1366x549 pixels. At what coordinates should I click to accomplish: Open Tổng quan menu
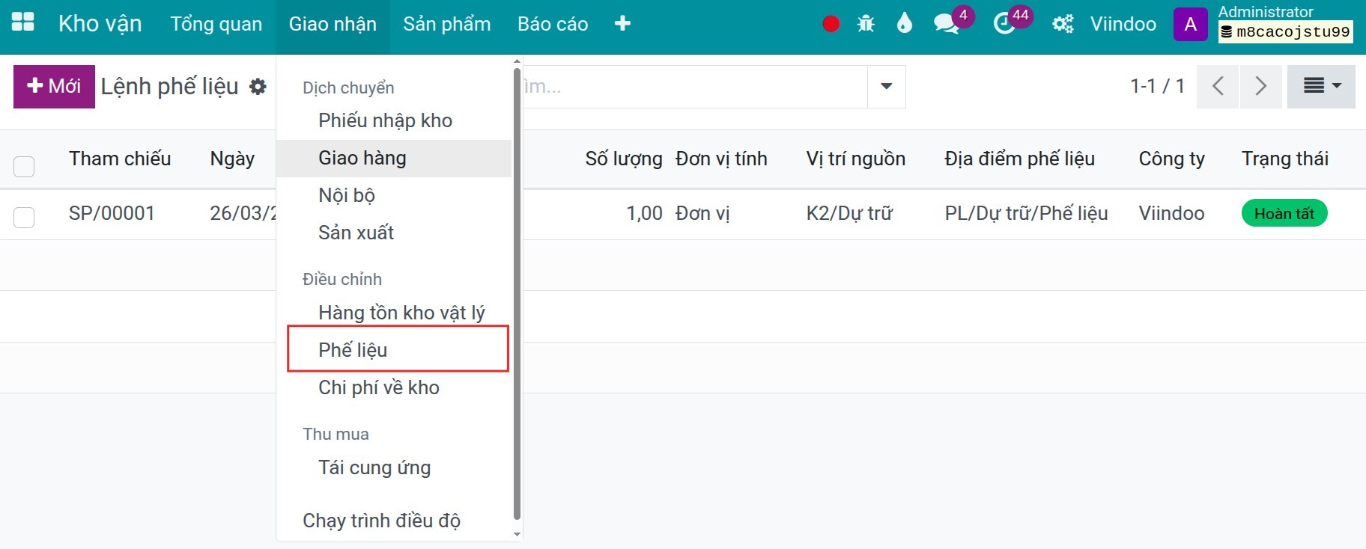click(x=216, y=24)
